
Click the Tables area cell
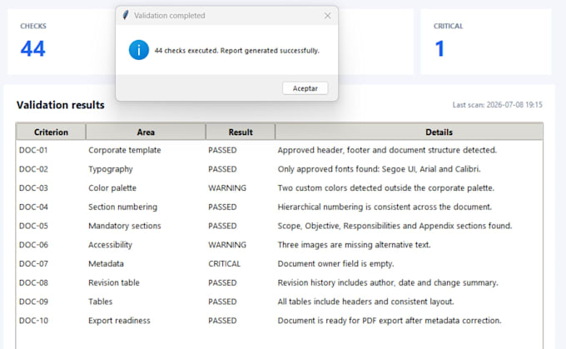(101, 302)
